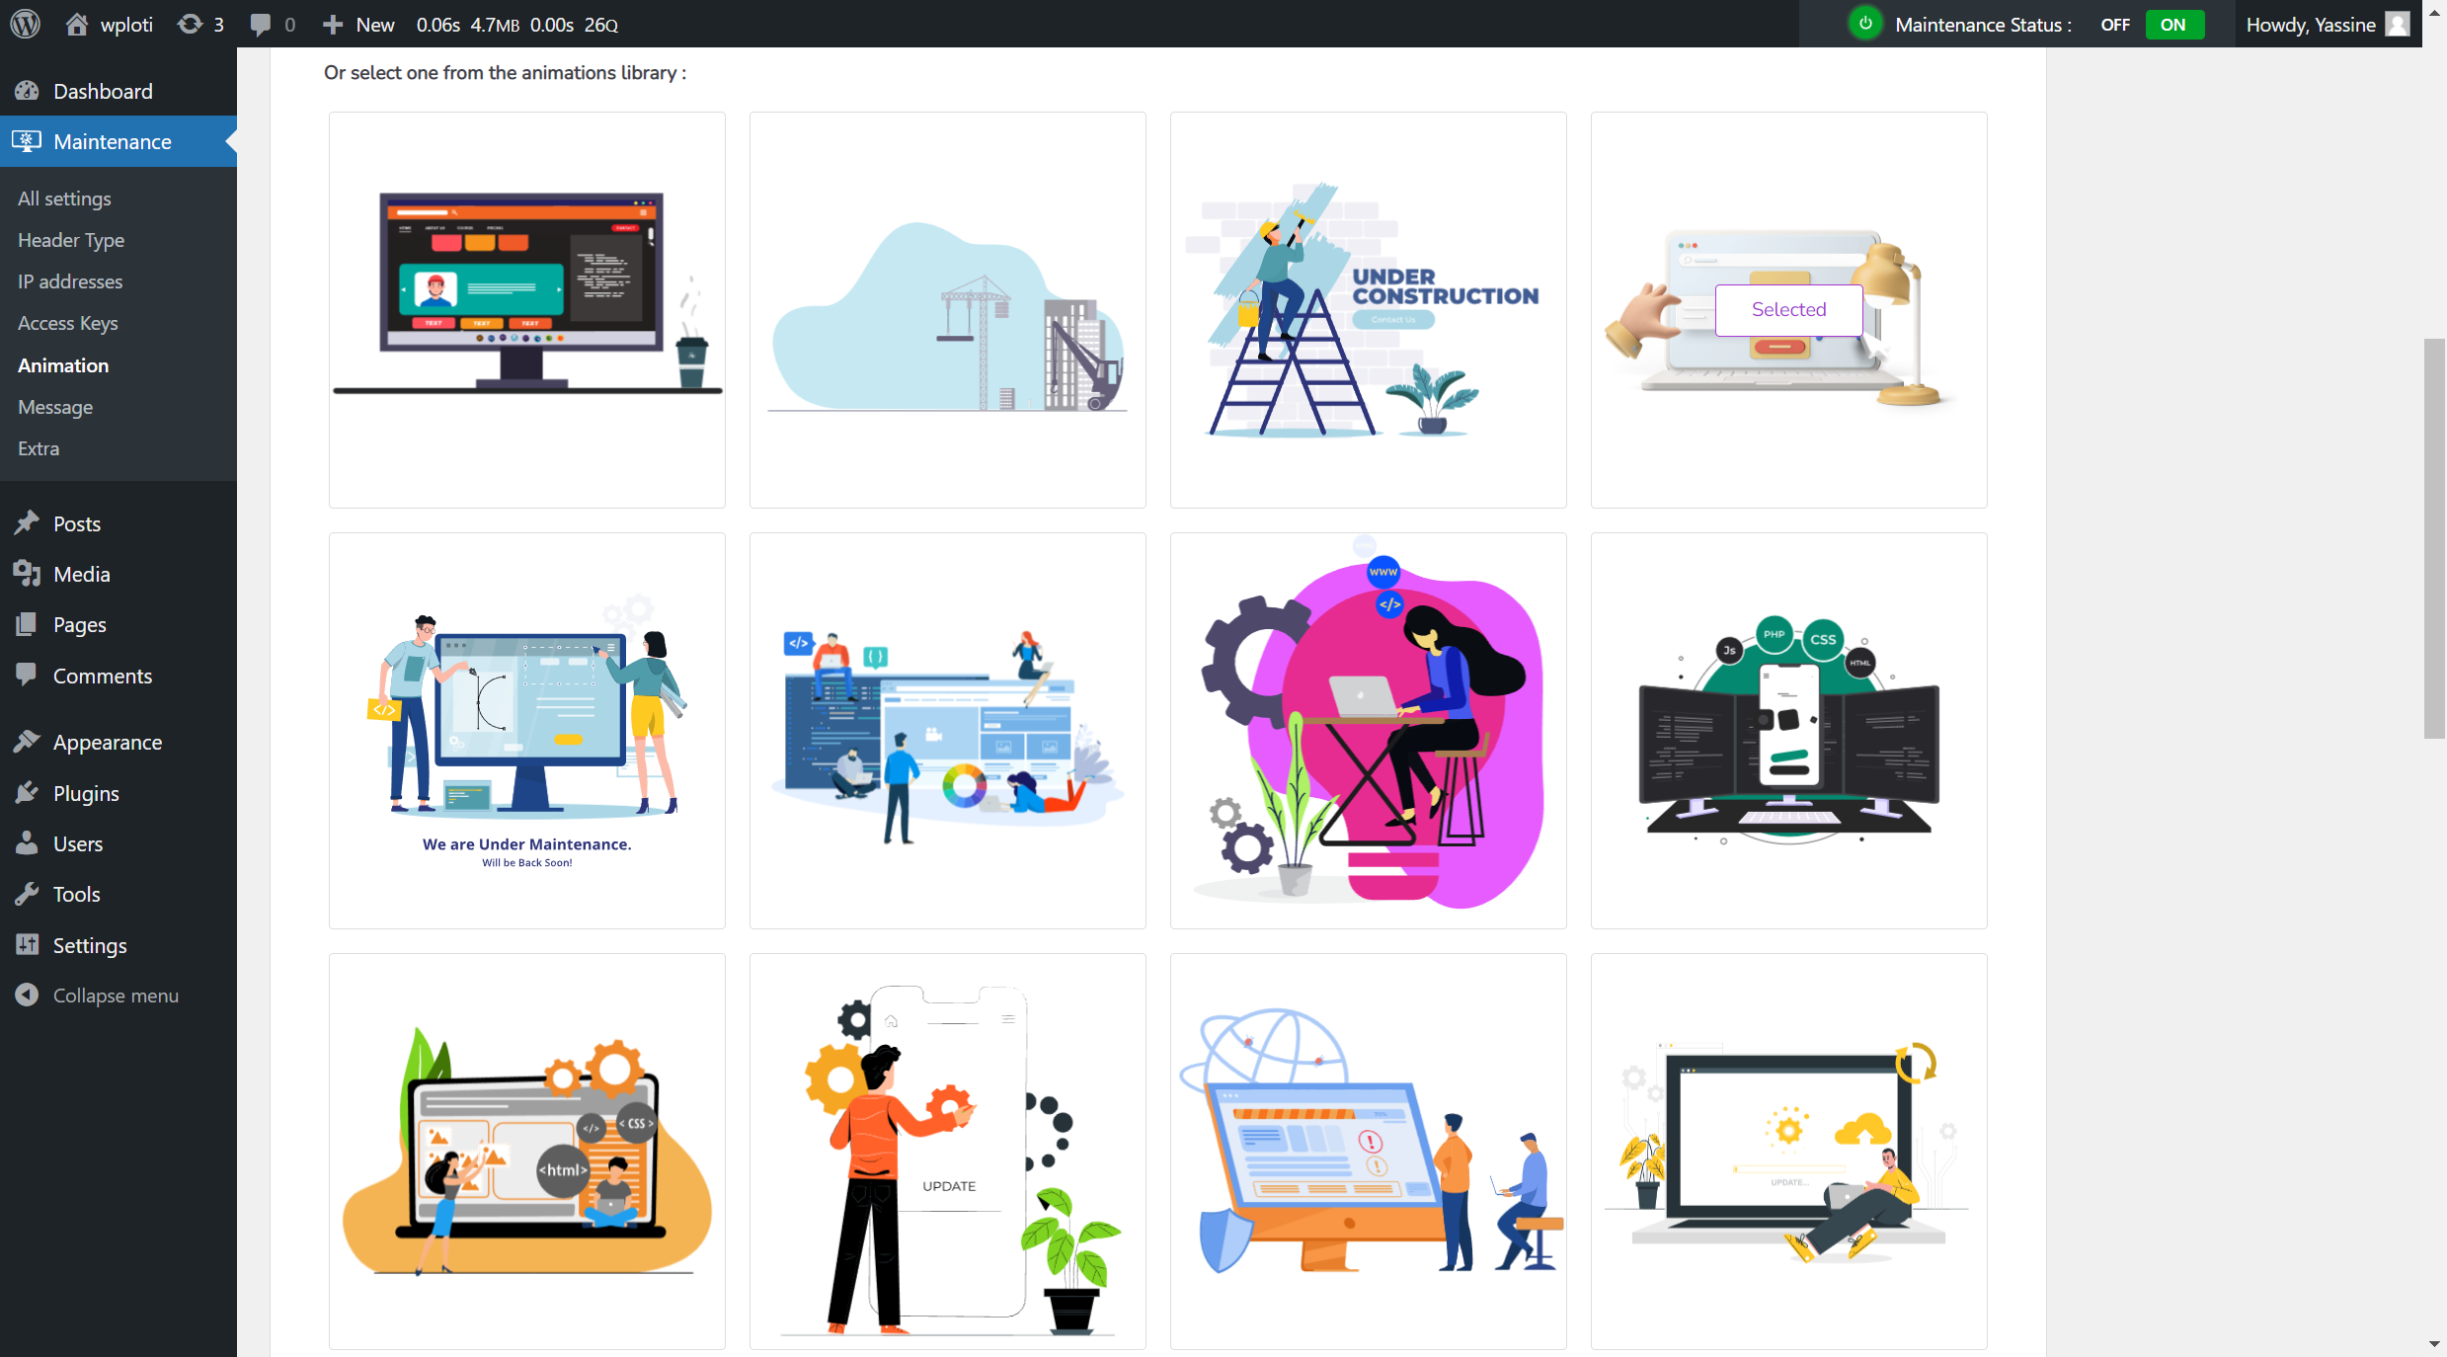This screenshot has width=2447, height=1357.
Task: Turn maintenance status OFF
Action: [x=2114, y=25]
